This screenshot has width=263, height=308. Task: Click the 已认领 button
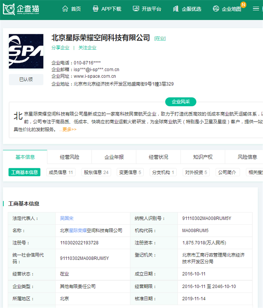26,79
